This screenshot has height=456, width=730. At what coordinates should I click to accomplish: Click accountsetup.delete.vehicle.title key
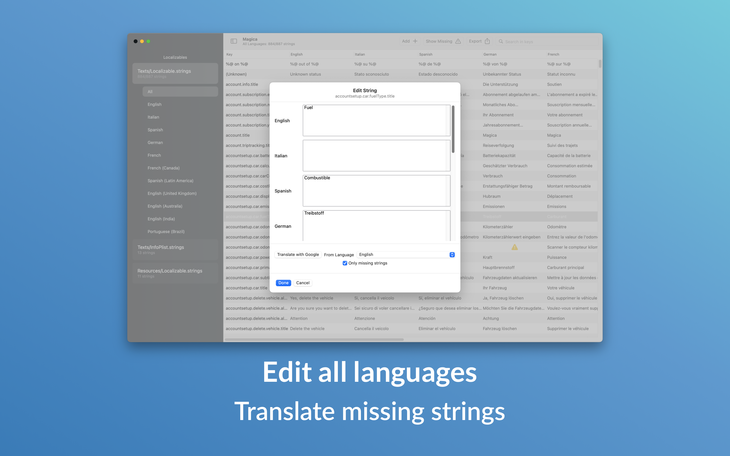click(x=257, y=329)
